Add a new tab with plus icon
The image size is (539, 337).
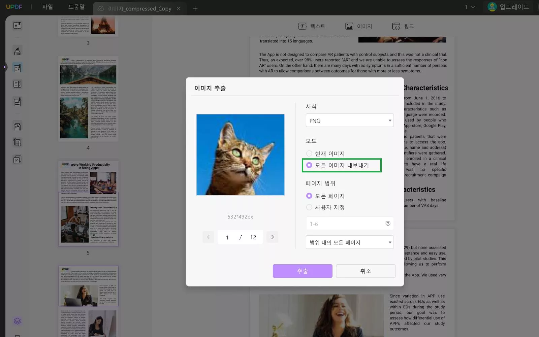click(x=195, y=8)
